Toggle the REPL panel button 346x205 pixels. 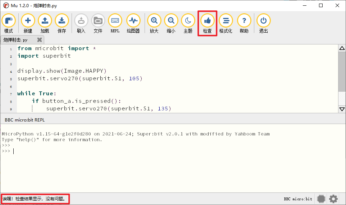(x=115, y=23)
